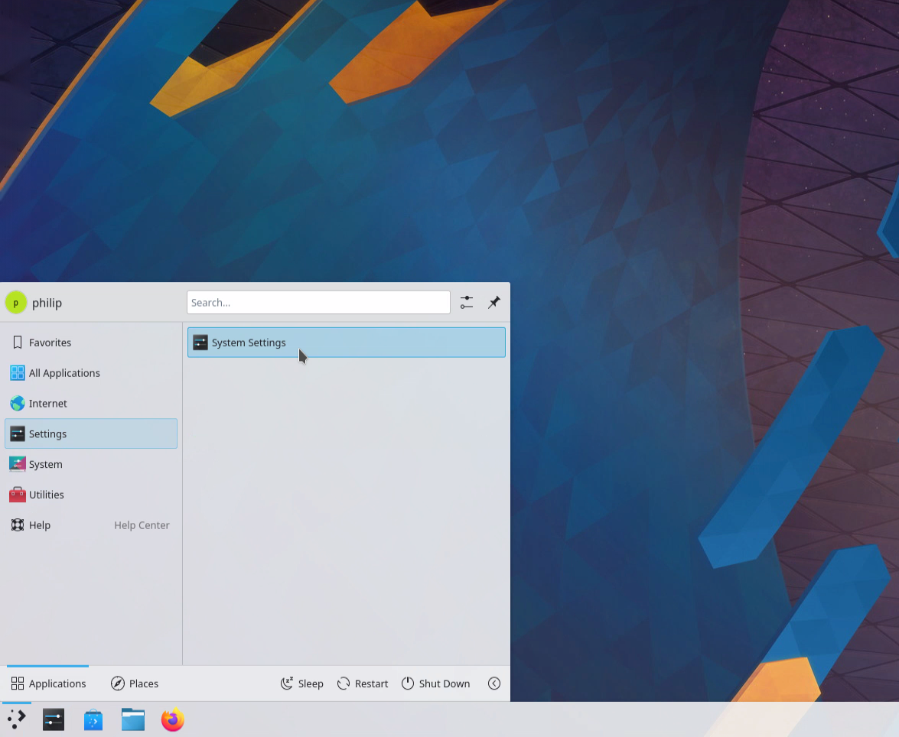Open Firefox from the taskbar
The image size is (899, 737).
[x=173, y=719]
